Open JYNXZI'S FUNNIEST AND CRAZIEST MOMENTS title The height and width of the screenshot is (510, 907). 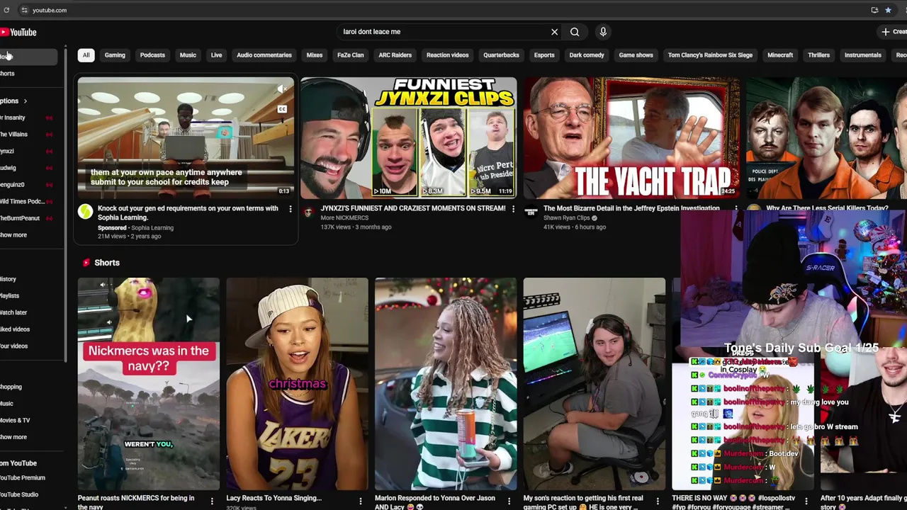click(413, 208)
